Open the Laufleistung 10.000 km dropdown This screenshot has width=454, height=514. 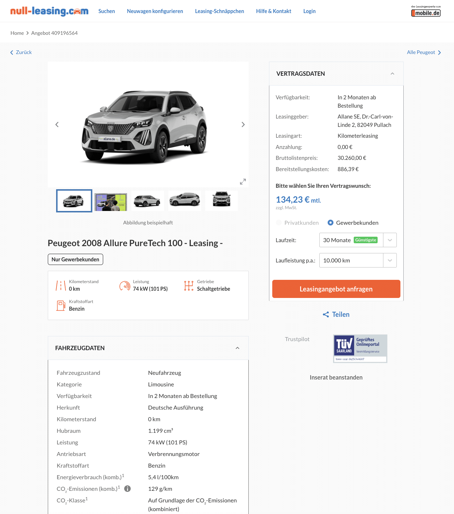pyautogui.click(x=358, y=260)
